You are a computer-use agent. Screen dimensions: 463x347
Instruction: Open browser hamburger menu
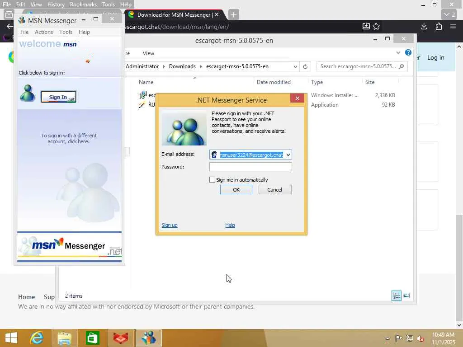[x=453, y=27]
